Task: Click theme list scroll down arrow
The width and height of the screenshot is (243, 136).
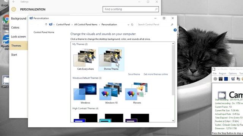Action: [173, 121]
